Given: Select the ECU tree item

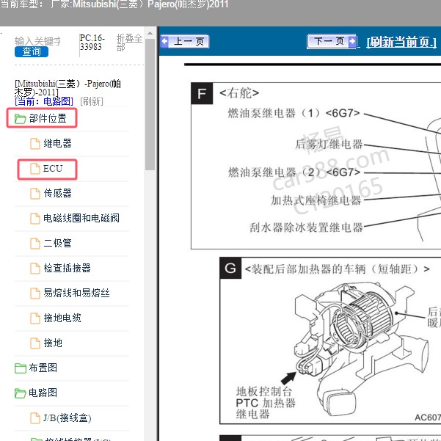Looking at the screenshot, I should coord(53,169).
